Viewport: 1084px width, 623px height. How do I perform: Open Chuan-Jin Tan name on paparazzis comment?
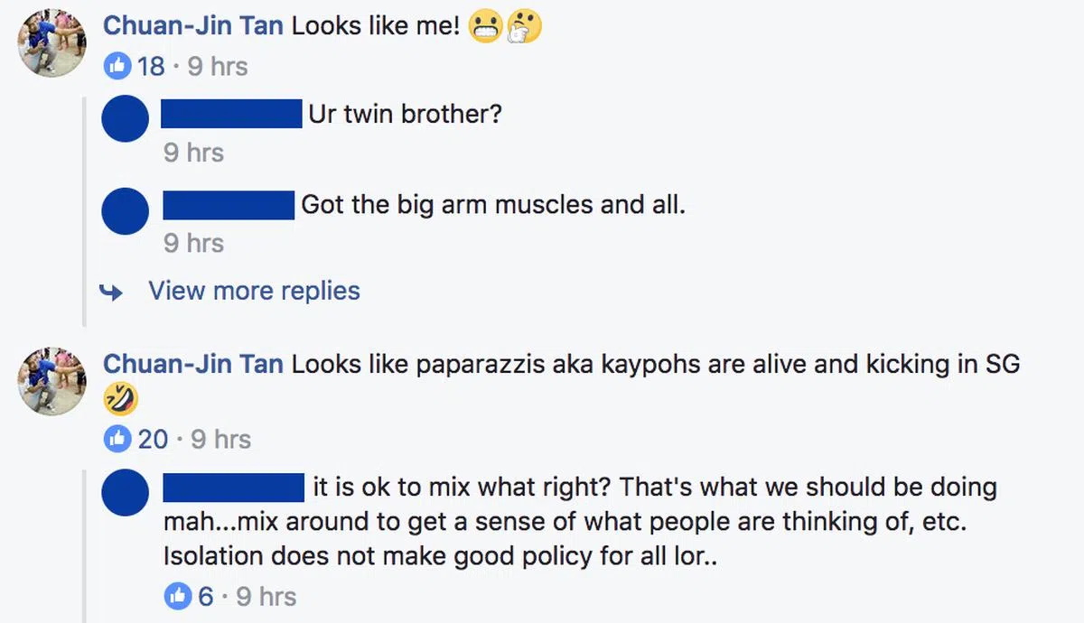click(193, 363)
